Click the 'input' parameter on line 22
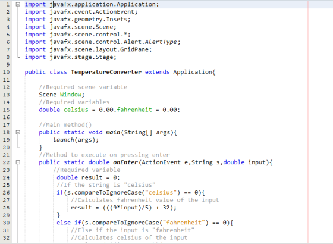 point(257,162)
